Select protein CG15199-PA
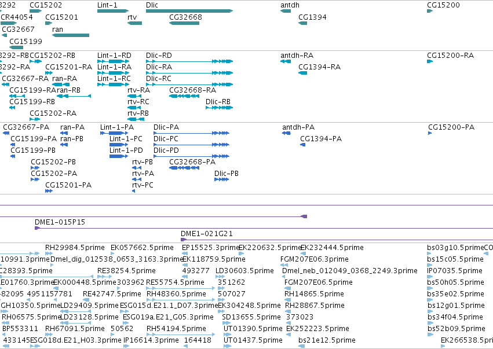 (x=34, y=139)
